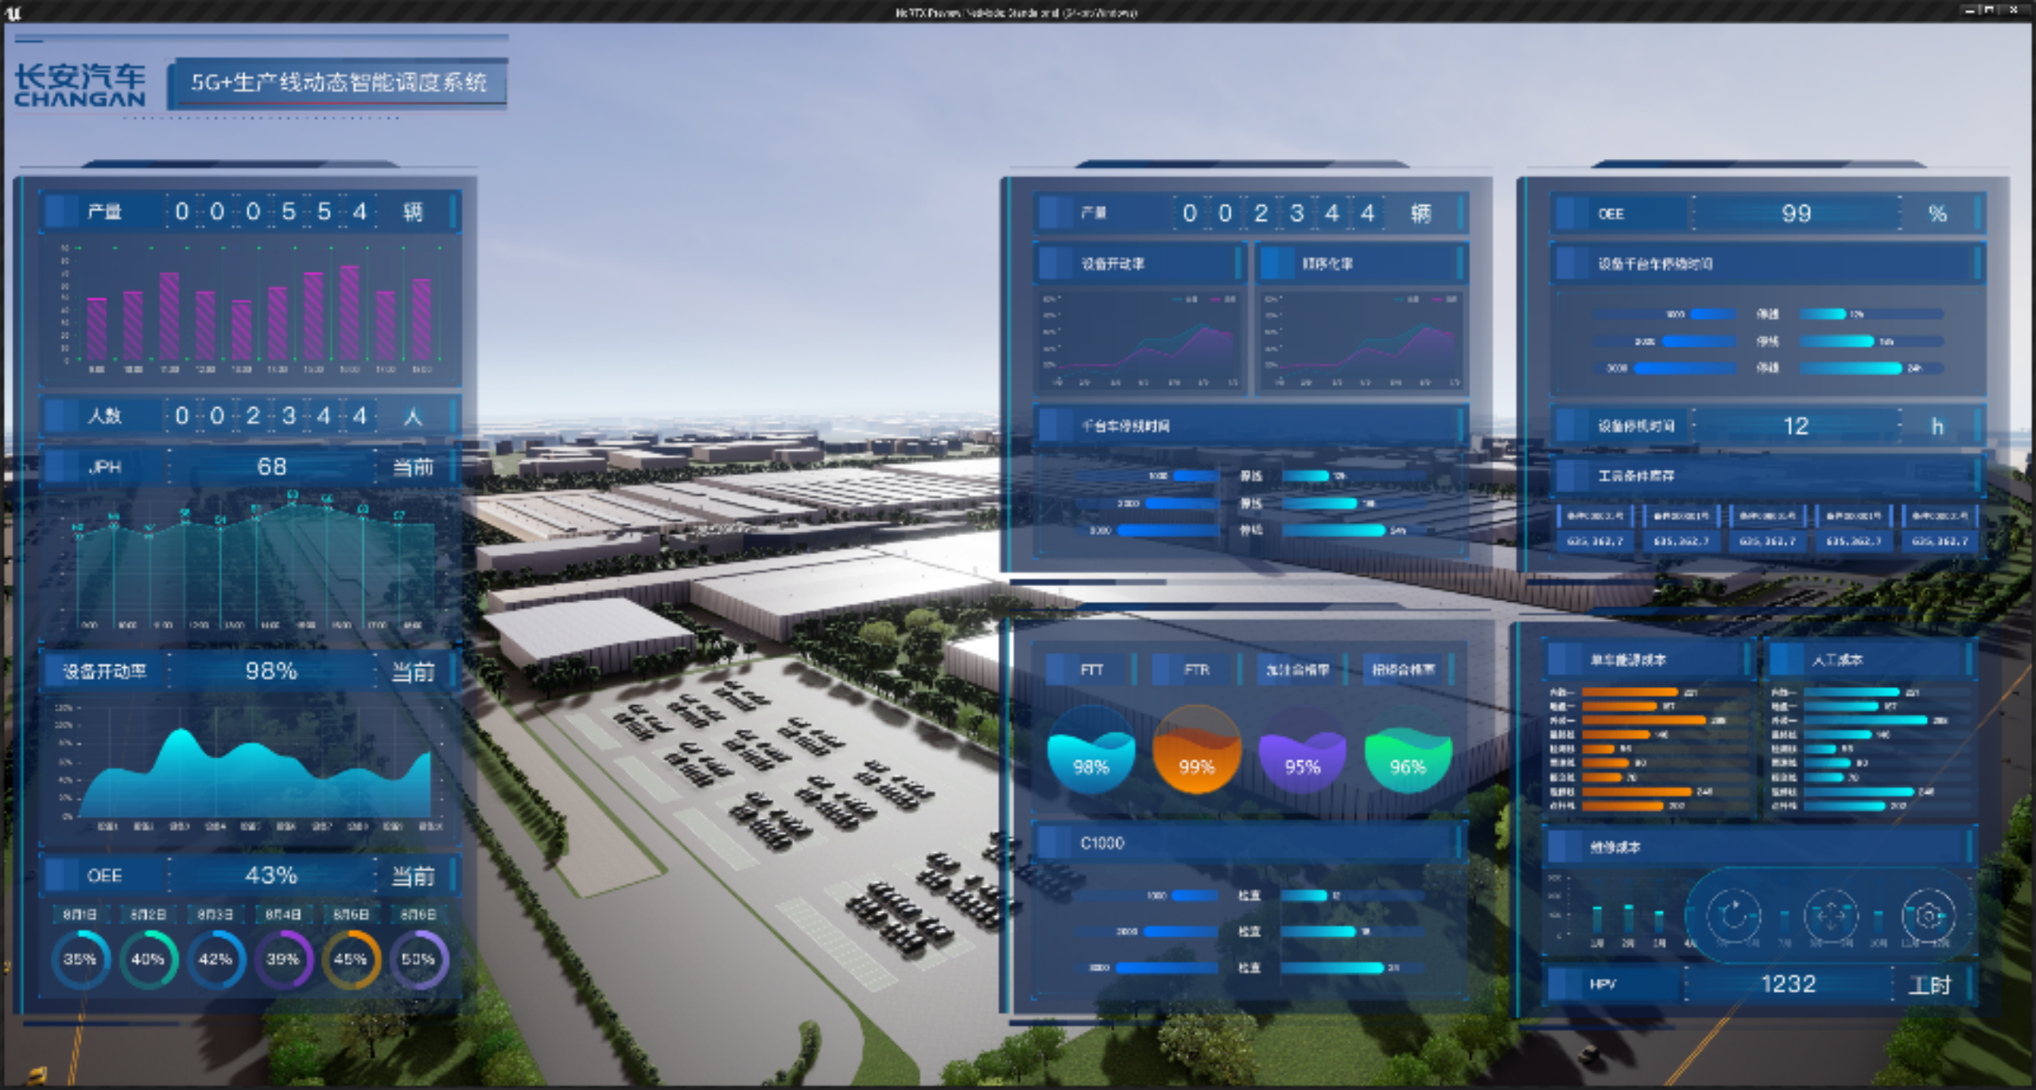
Task: Click the 设备千台车停线时间 header in right panel
Action: (1766, 264)
